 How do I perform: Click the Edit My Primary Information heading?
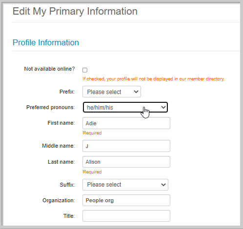pos(75,12)
